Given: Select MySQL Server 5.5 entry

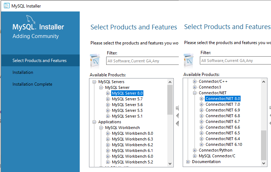Looking at the screenshot, I should click(x=127, y=110).
